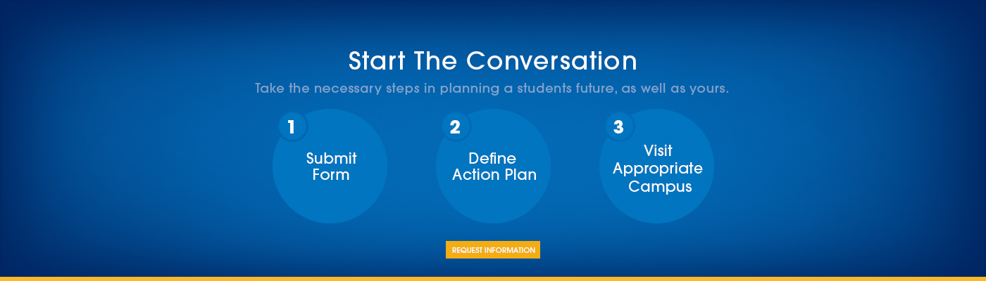Click "Take the necessary steps" subtitle text
The image size is (986, 281).
point(337,89)
